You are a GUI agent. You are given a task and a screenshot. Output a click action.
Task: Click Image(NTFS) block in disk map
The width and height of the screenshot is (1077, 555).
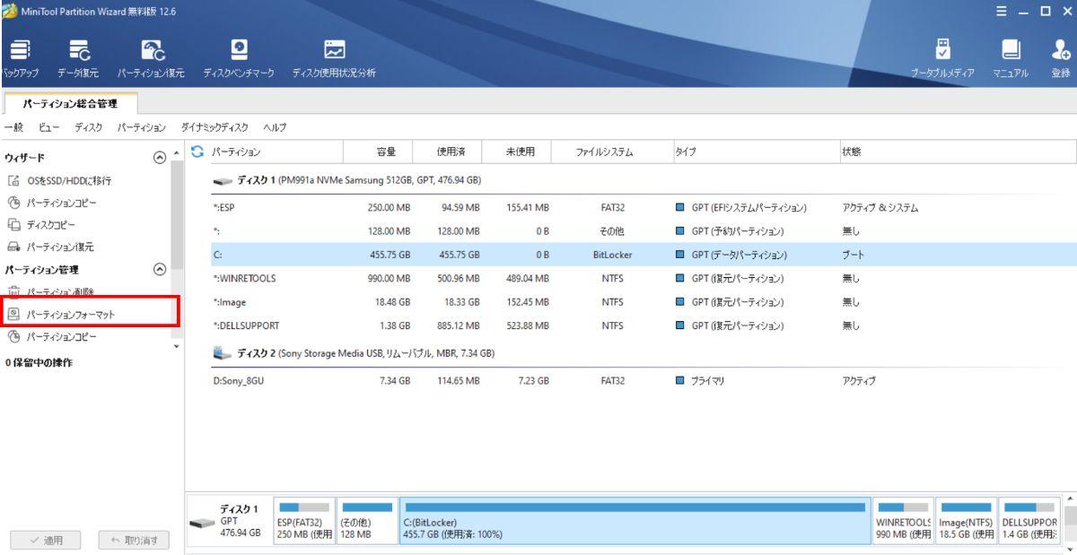(965, 523)
